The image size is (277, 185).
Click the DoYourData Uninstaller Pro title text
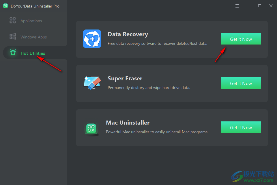coord(35,6)
